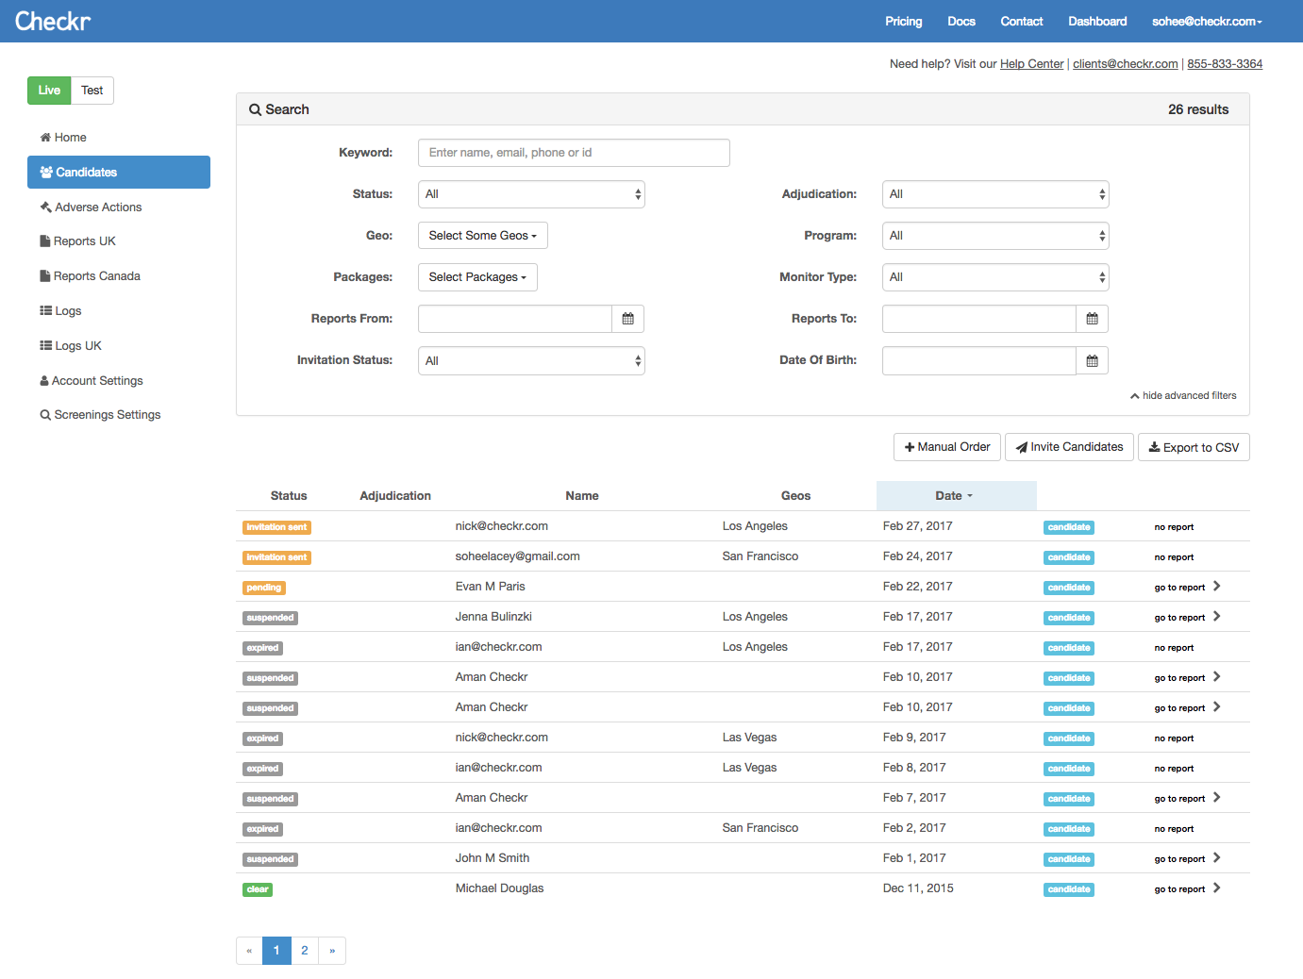Click the Name column header
The width and height of the screenshot is (1303, 979).
pyautogui.click(x=582, y=496)
